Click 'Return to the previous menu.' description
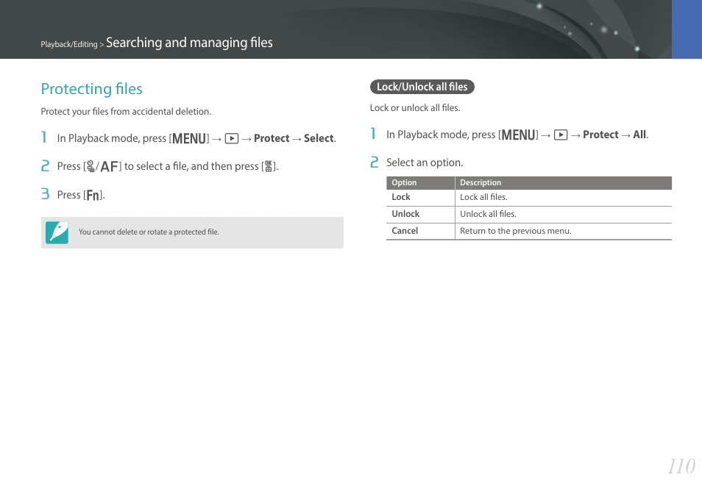This screenshot has width=702, height=497. (516, 232)
